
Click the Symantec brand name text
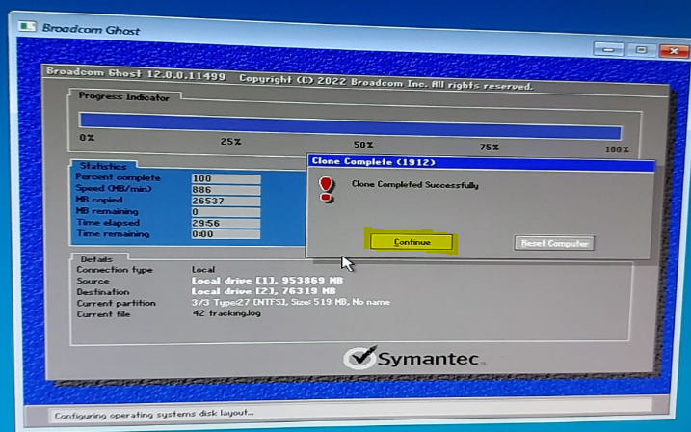tap(428, 359)
